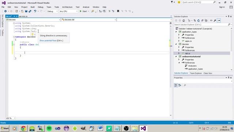This screenshot has height=132, width=234.
Task: Click the wrench Properties icon in Solution Explorer toolbar
Action: (215, 21)
